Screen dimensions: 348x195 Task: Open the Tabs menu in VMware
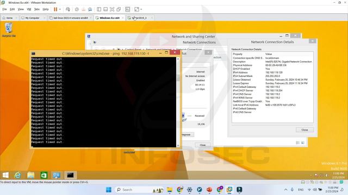(37, 9)
